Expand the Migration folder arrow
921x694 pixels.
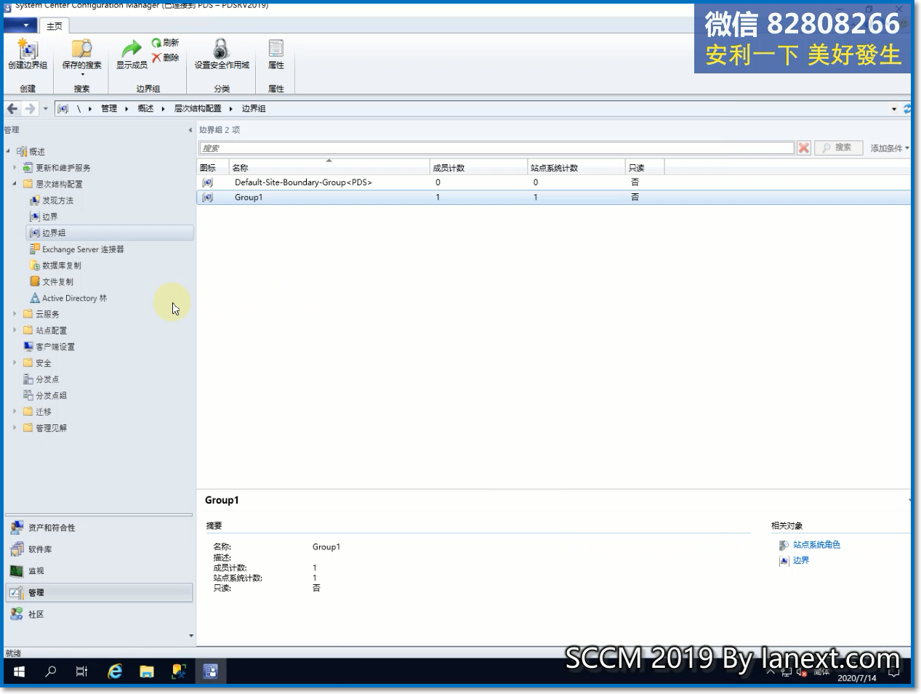[15, 411]
